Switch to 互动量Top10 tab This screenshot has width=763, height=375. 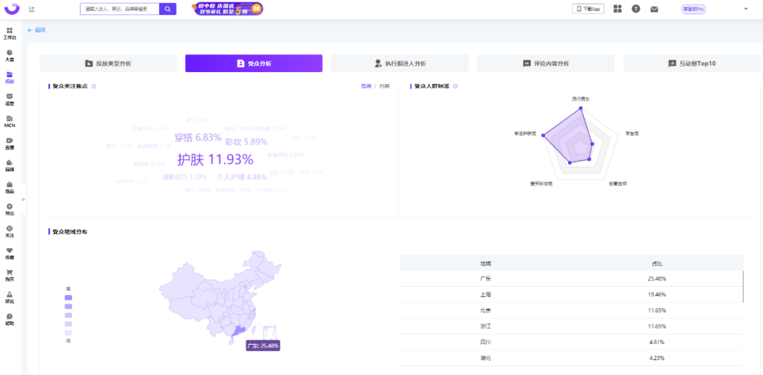(x=692, y=64)
